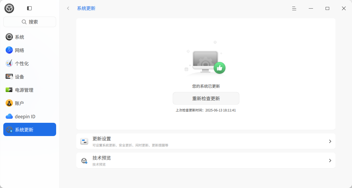Click the 更新设置 title text
Screen dimensions: 352x188
102,139
